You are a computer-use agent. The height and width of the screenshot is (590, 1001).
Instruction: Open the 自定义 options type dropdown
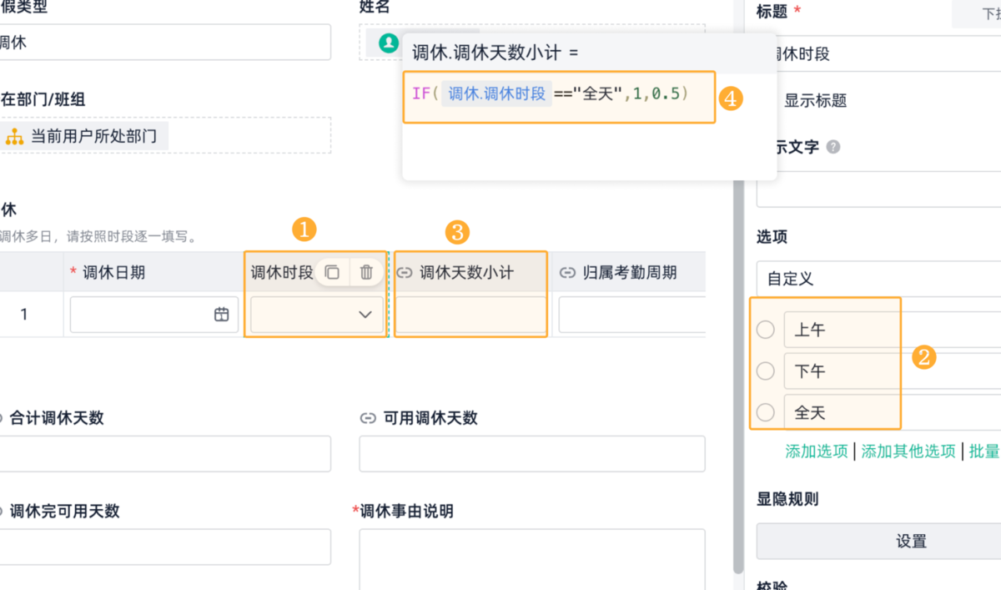(x=876, y=278)
